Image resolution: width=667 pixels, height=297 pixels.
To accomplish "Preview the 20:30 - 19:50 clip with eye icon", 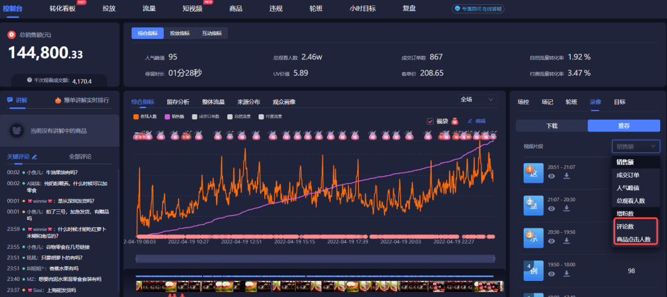I will 552,241.
